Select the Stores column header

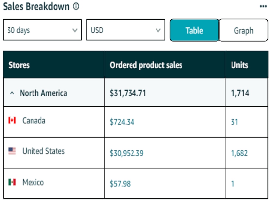[x=19, y=65]
